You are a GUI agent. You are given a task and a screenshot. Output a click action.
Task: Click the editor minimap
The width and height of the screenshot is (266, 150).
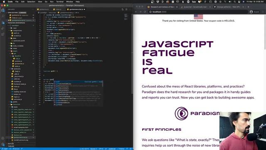(126, 17)
